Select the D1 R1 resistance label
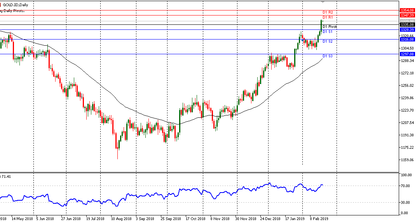Viewport: 417px width, 222px height. coord(328,17)
